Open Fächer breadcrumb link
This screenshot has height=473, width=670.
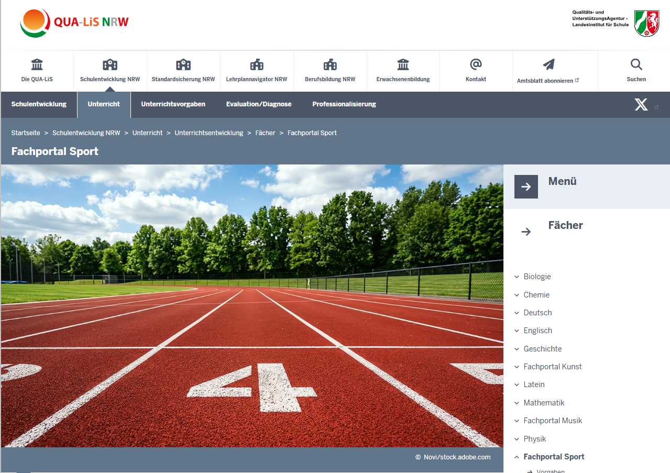(265, 133)
